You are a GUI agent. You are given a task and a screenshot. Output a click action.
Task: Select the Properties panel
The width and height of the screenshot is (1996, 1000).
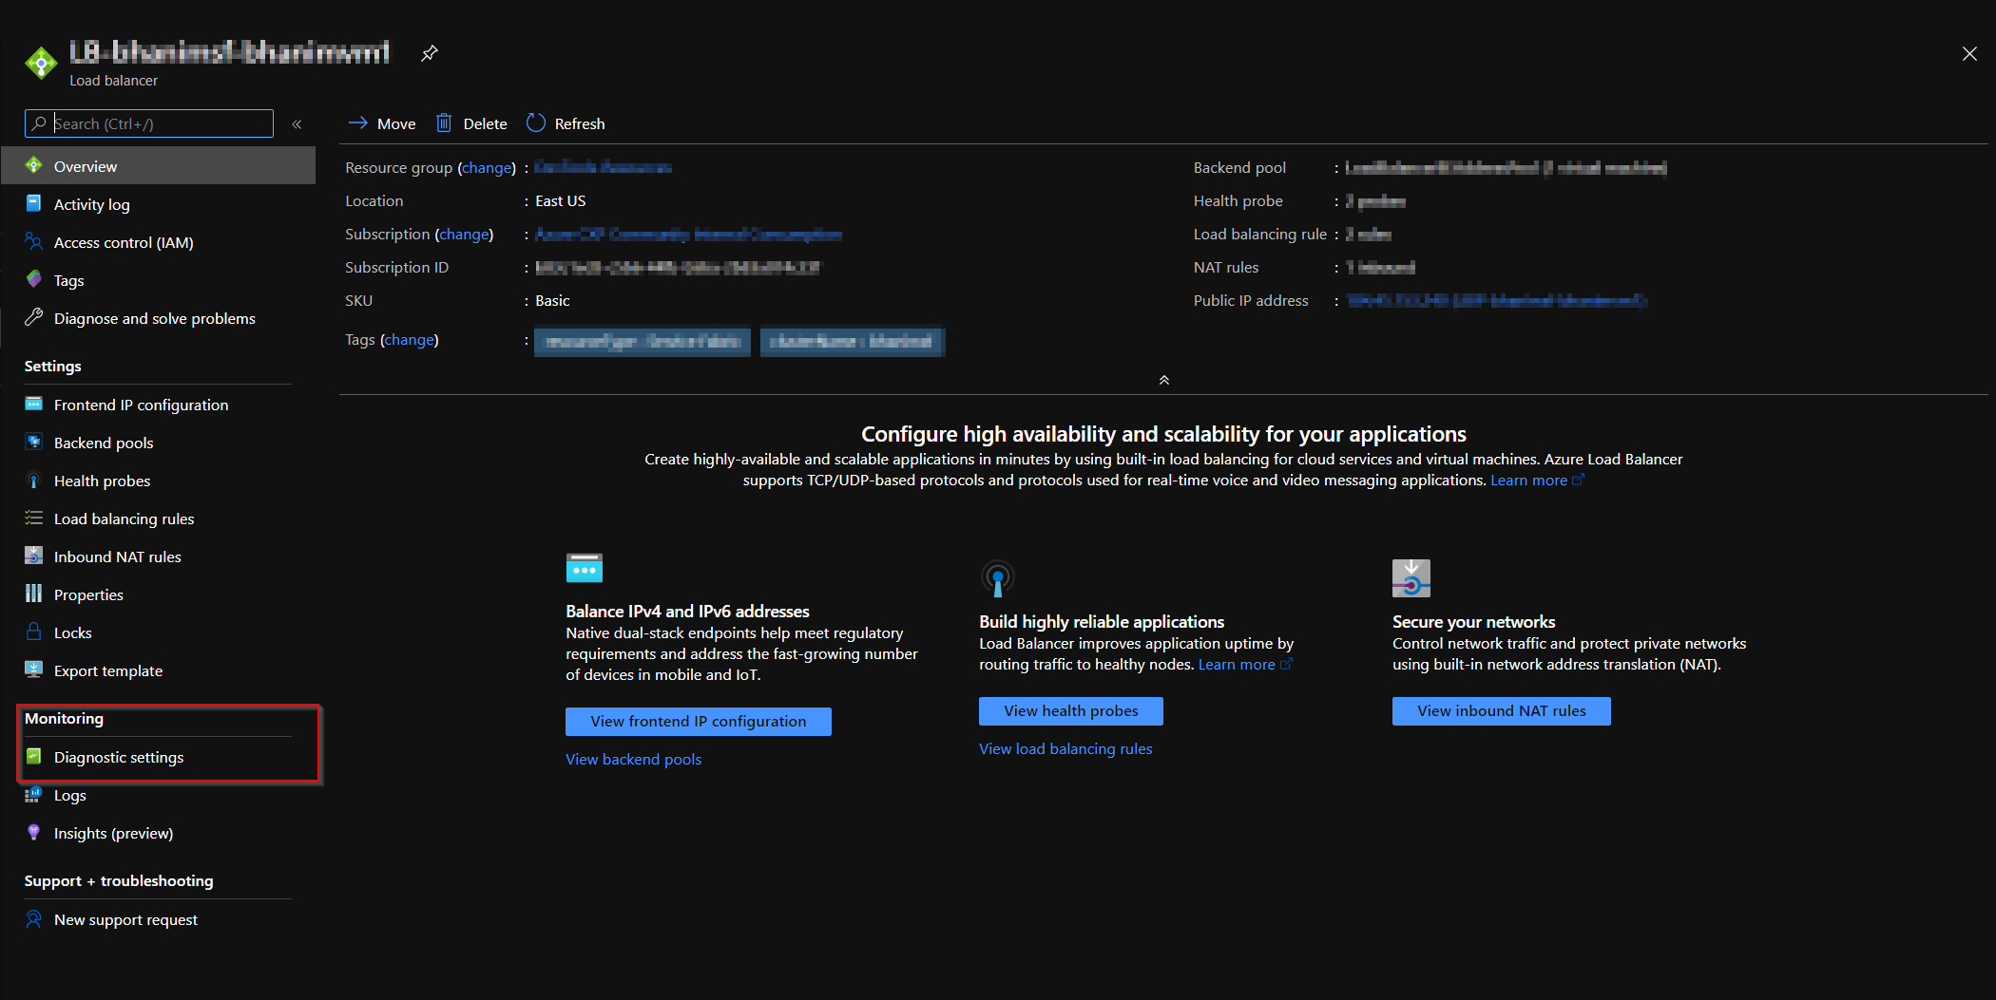[88, 594]
